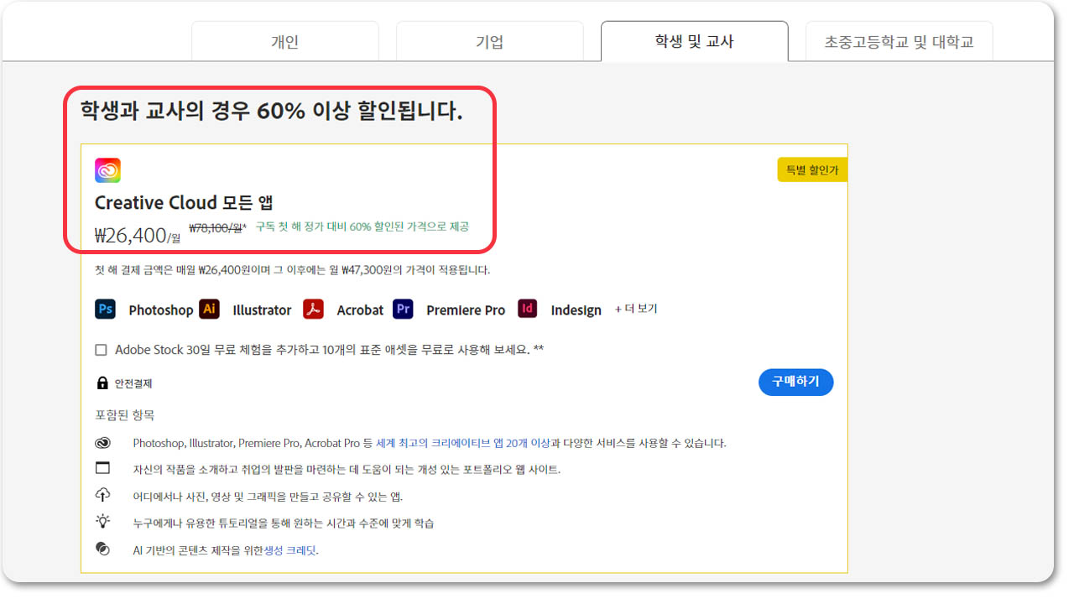Click the Creative Cloud 모든 앱 title

pos(184,202)
